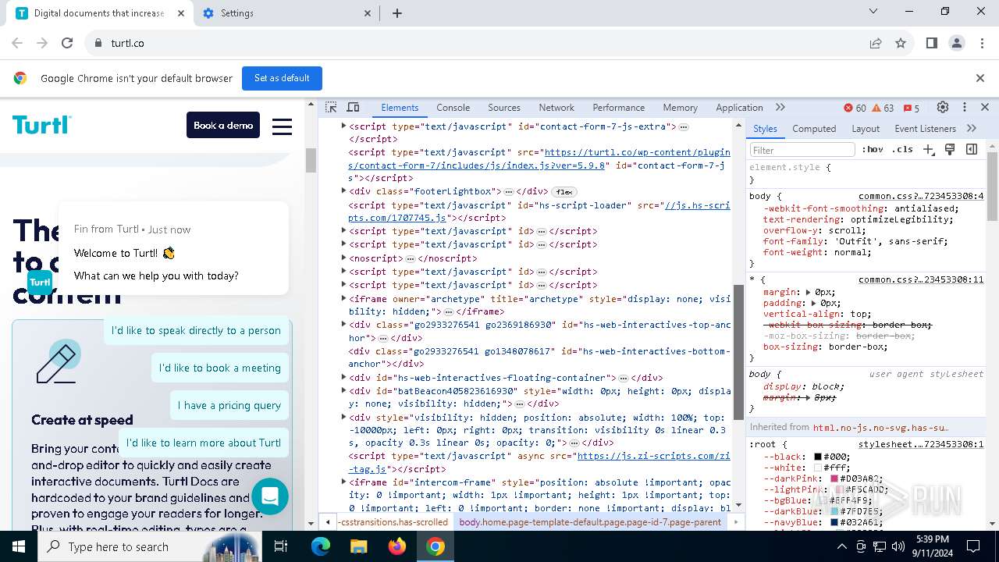Image resolution: width=999 pixels, height=562 pixels.
Task: Toggle the device toolbar icon
Action: [x=353, y=108]
